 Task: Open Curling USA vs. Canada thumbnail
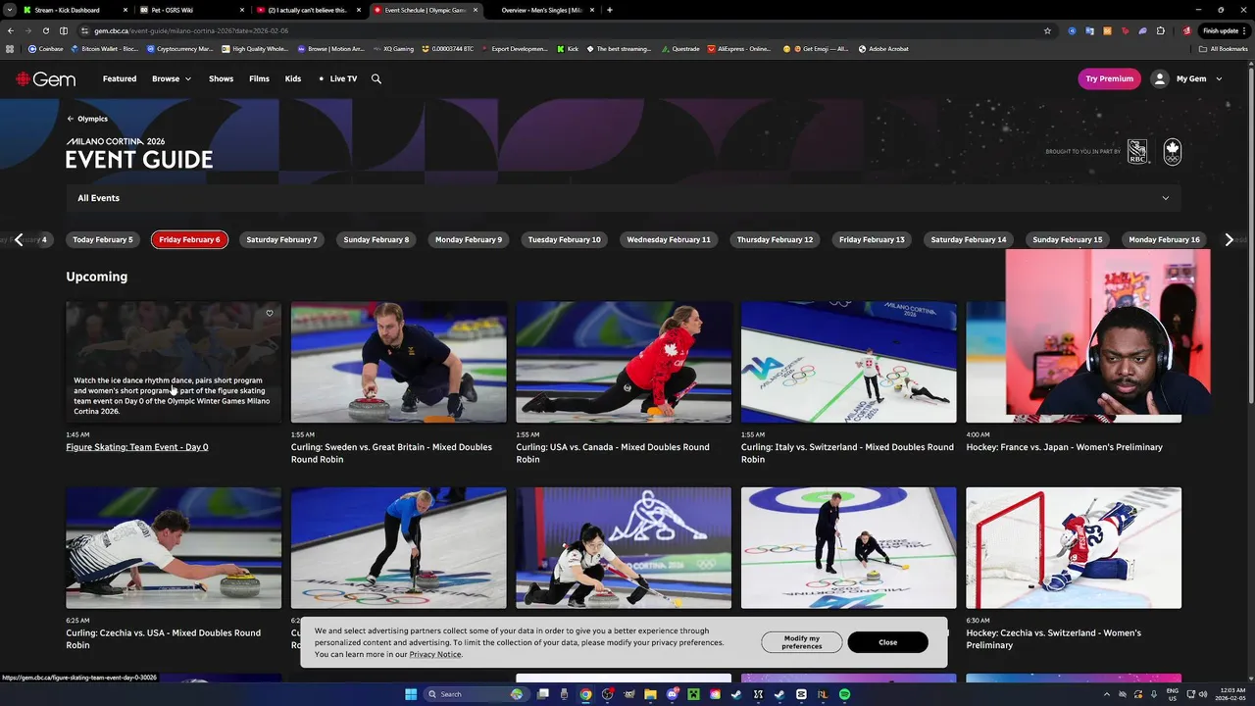[x=624, y=362]
